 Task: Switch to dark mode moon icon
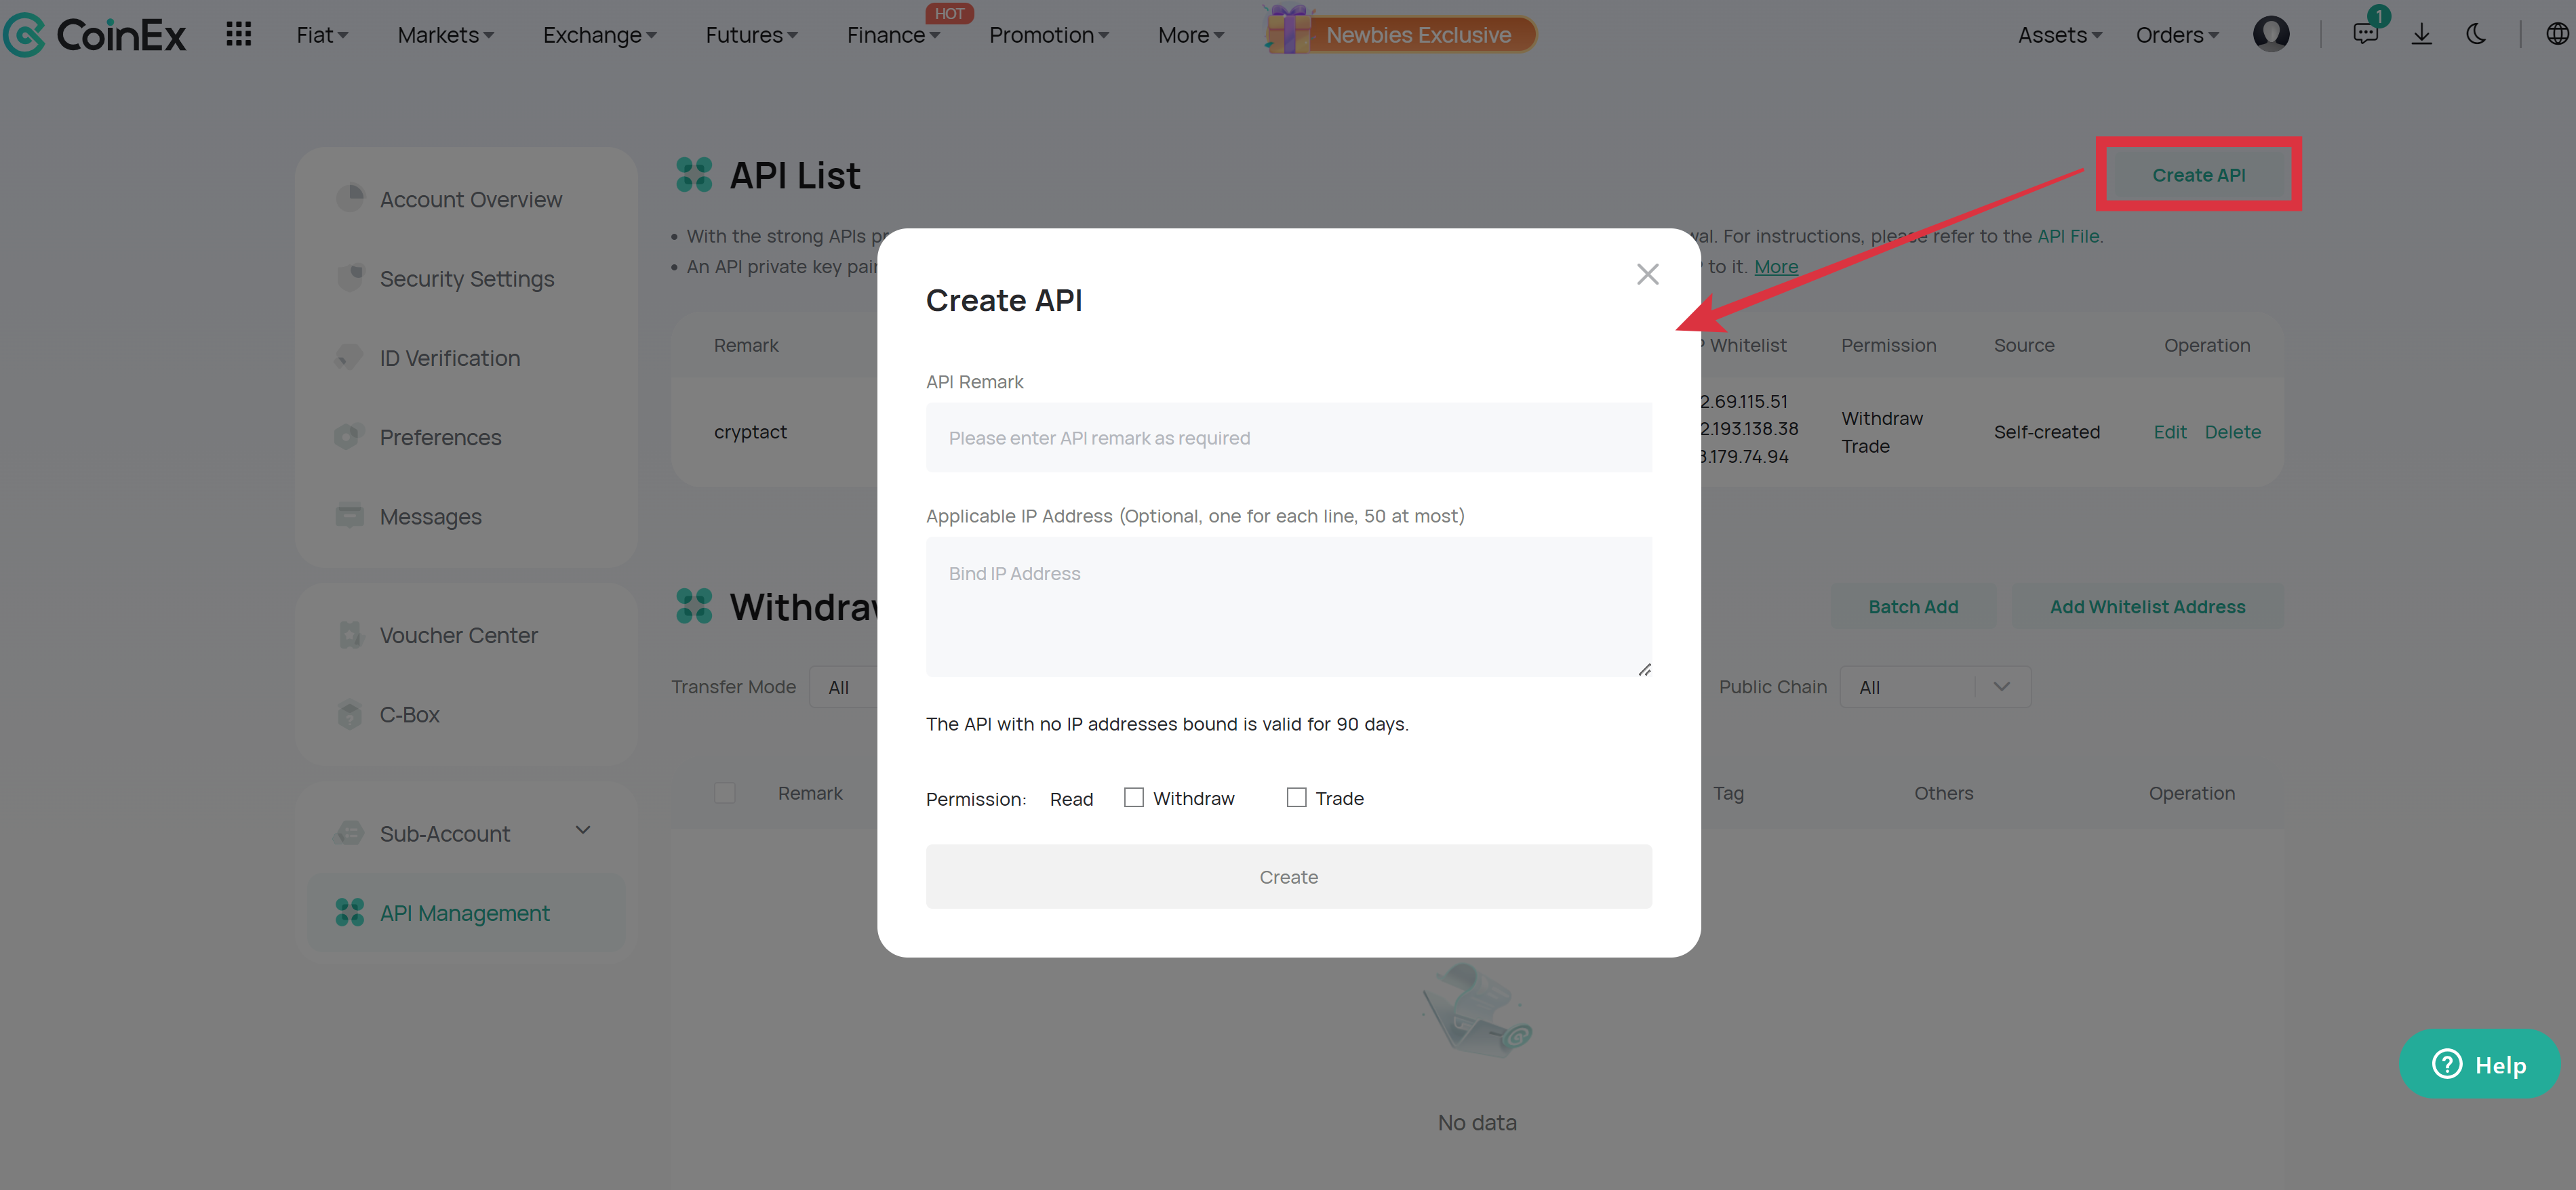coord(2476,35)
